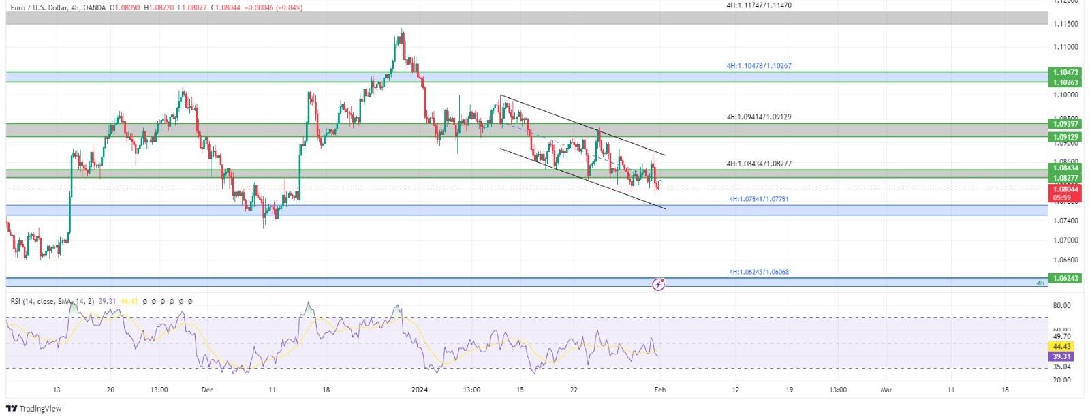This screenshot has width=1090, height=419.
Task: Click the green 1.09397 price axis tag
Action: pos(1065,124)
